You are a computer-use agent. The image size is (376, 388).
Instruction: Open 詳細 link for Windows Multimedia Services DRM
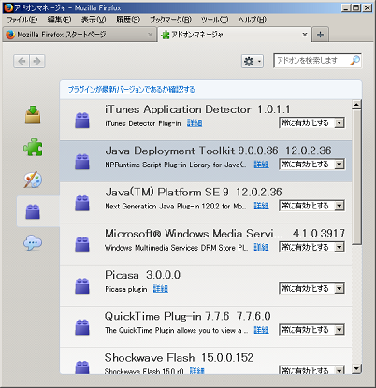tap(261, 248)
